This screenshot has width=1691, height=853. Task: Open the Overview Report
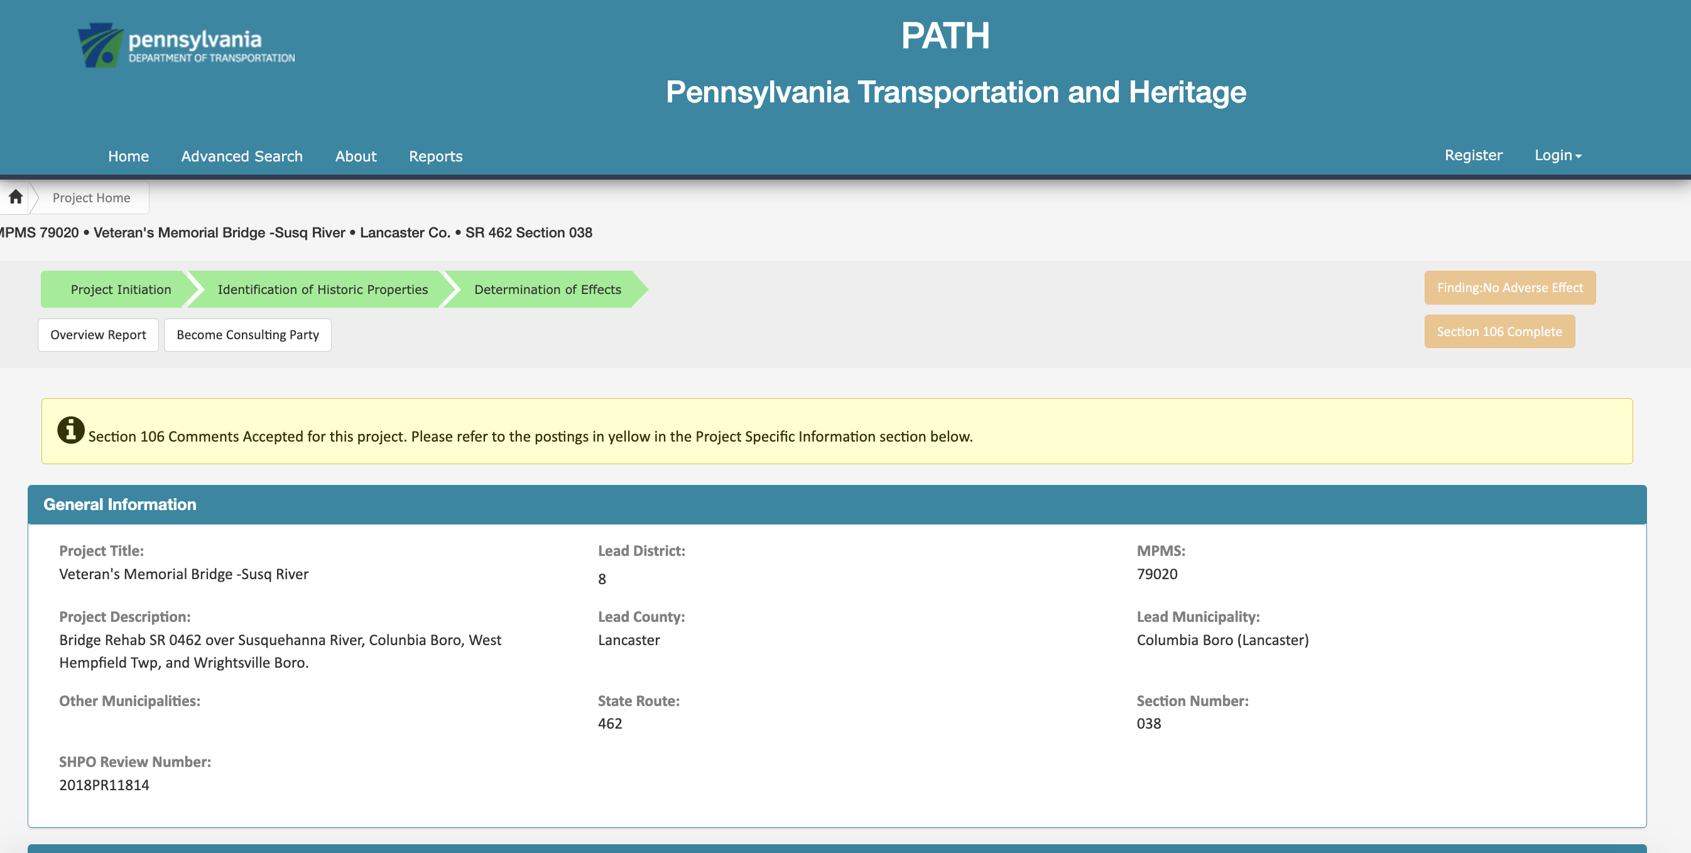pyautogui.click(x=99, y=335)
